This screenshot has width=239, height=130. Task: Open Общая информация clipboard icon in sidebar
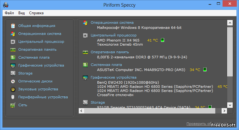(x=13, y=26)
